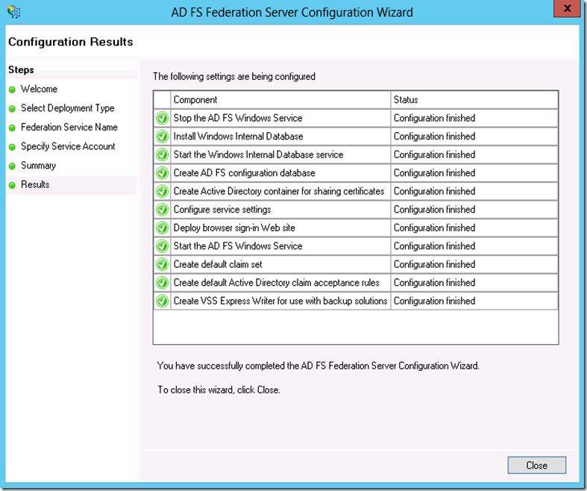Select 'Create default Active Directory claim acceptance rules' text

pyautogui.click(x=276, y=283)
